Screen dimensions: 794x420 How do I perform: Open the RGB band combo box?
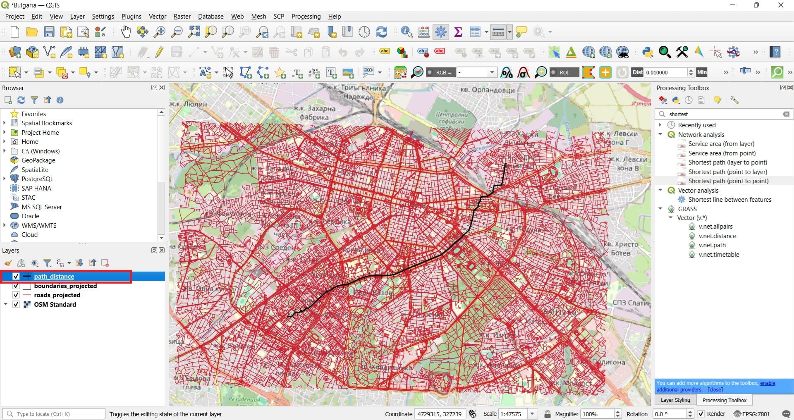point(476,72)
